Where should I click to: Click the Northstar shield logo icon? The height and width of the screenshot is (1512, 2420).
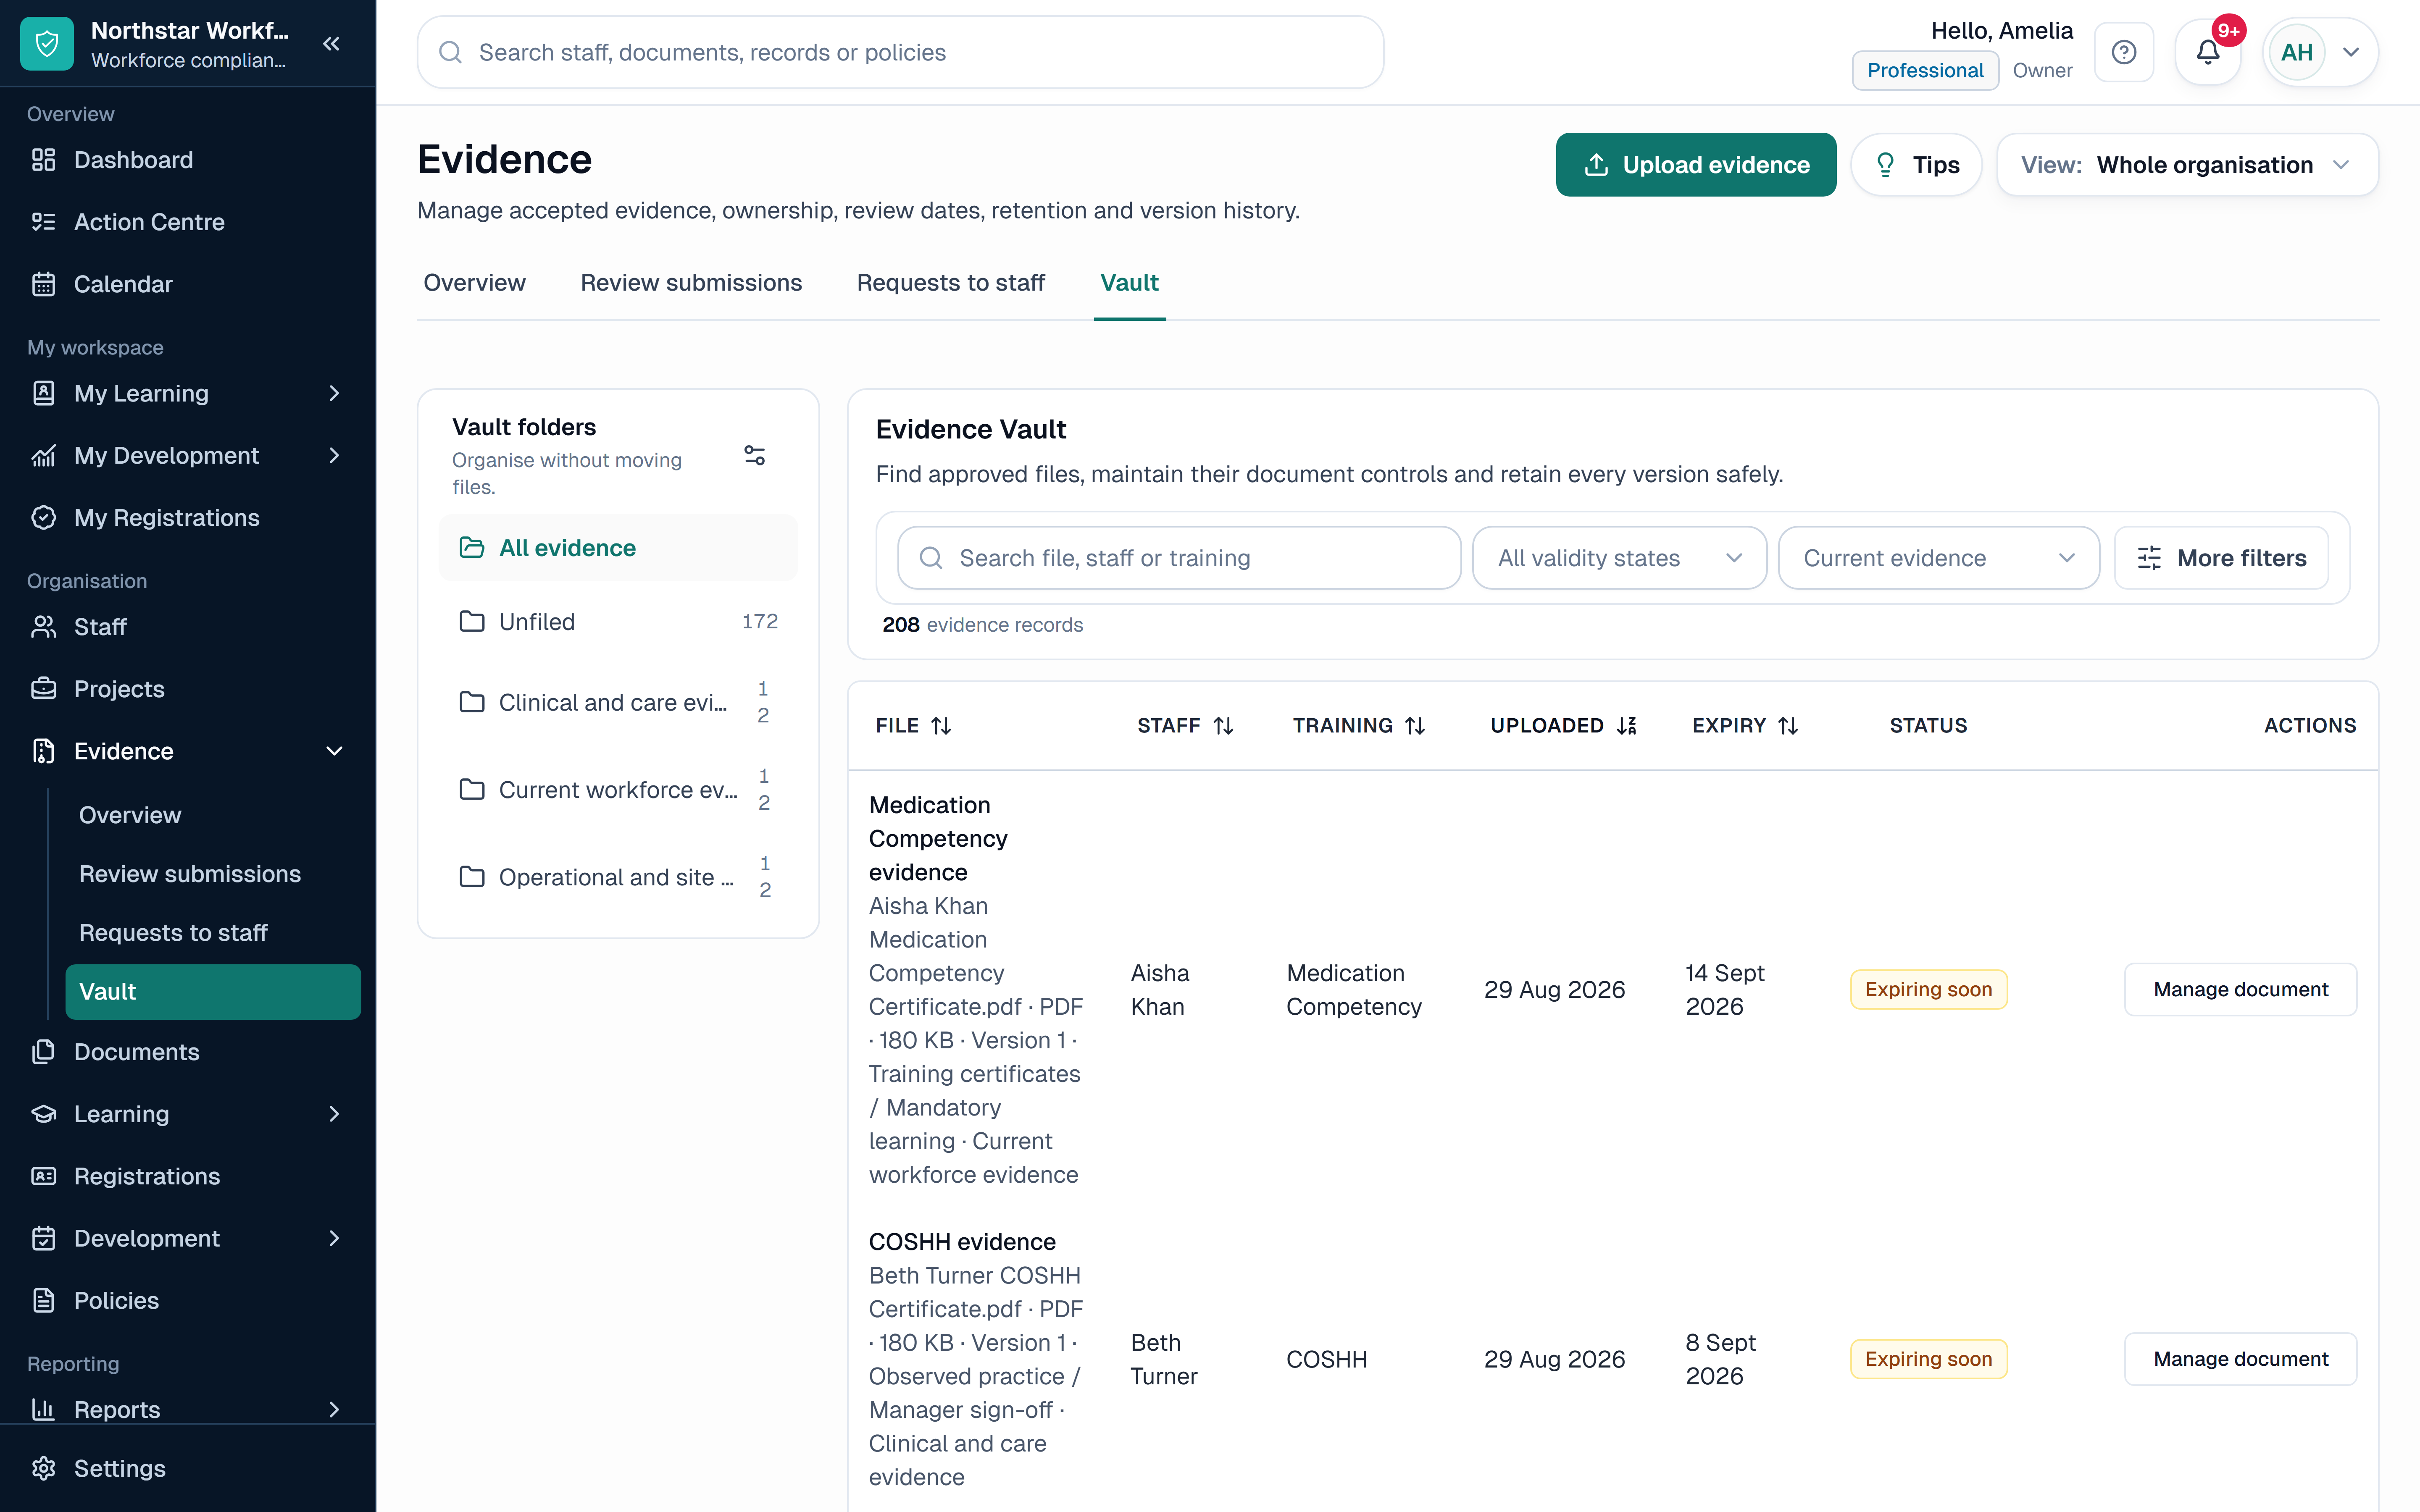(47, 44)
